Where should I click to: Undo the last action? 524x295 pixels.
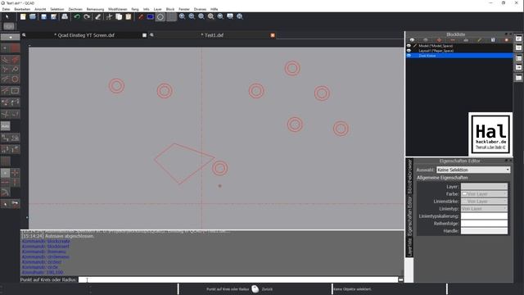click(77, 16)
